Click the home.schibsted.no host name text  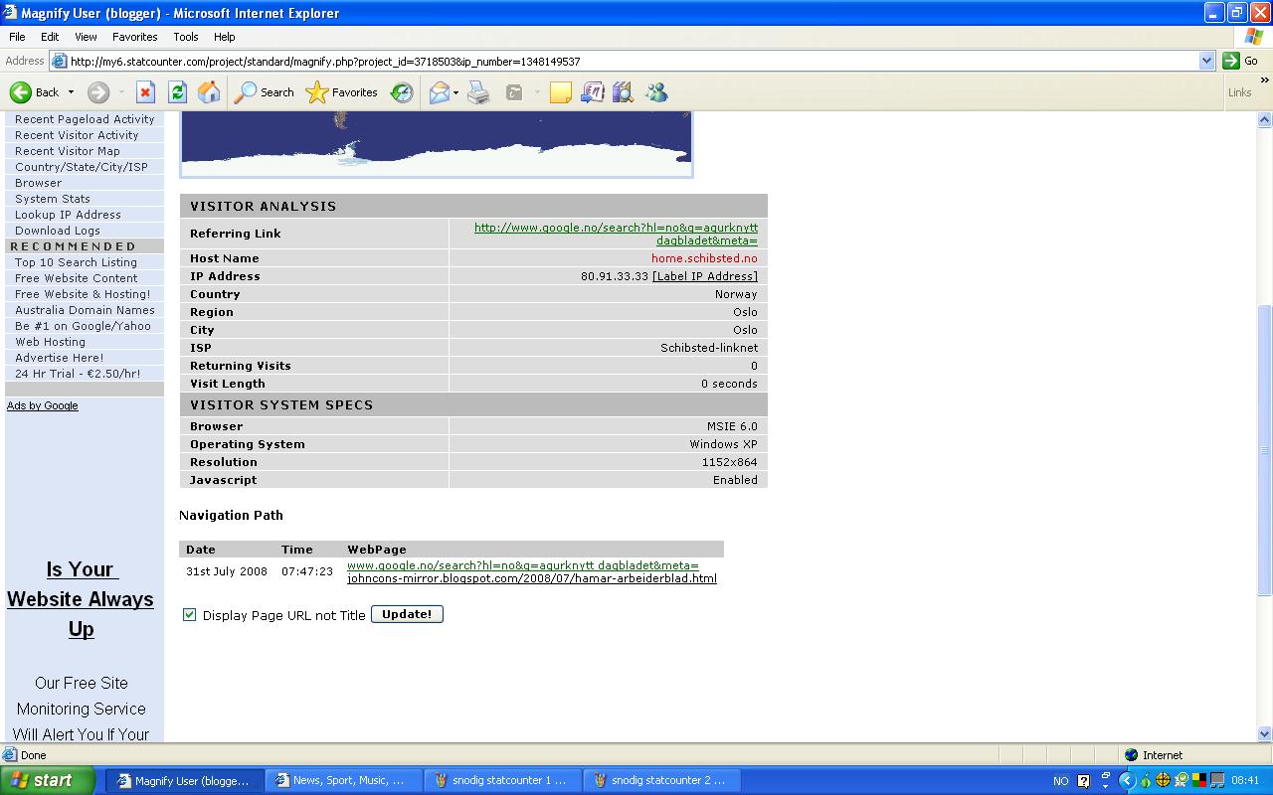704,258
